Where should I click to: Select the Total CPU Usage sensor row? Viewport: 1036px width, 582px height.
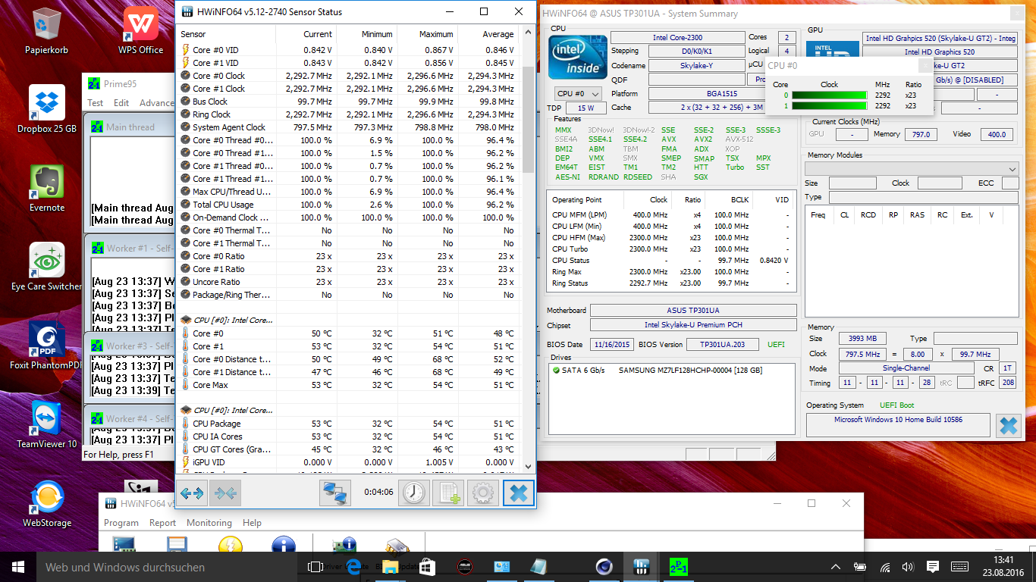(x=223, y=205)
